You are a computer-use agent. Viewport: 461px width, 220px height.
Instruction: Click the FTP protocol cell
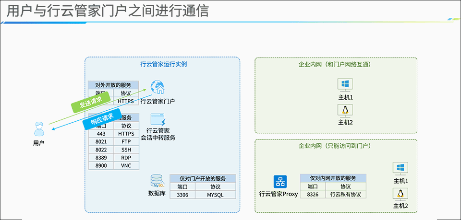coord(126,142)
